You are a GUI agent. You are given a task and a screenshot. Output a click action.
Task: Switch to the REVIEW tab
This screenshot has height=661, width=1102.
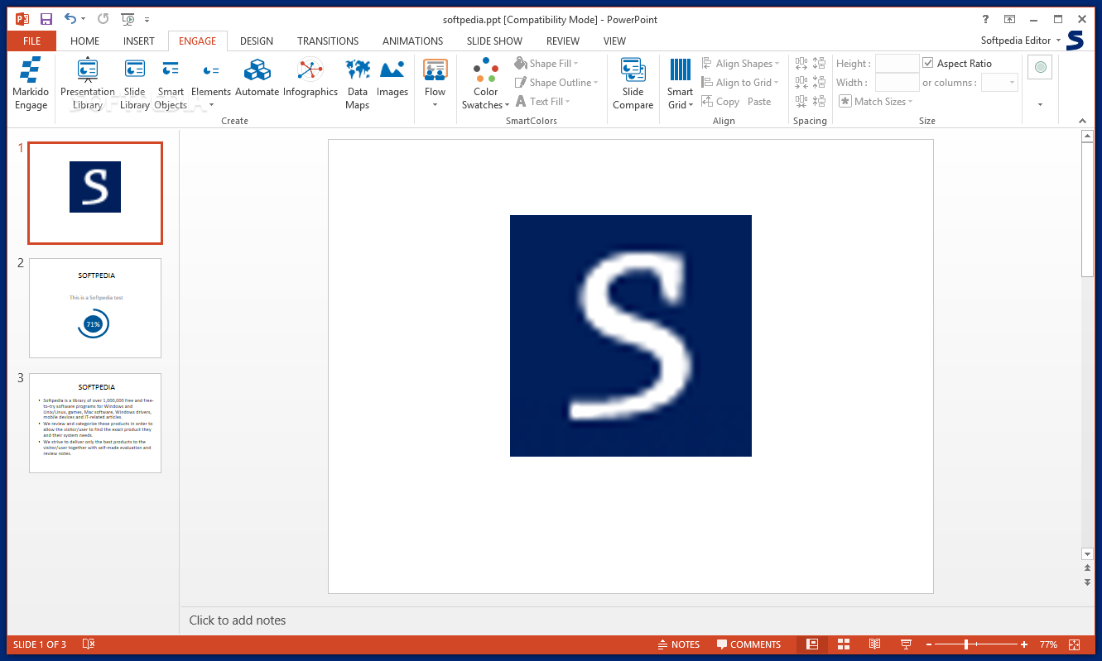point(563,41)
